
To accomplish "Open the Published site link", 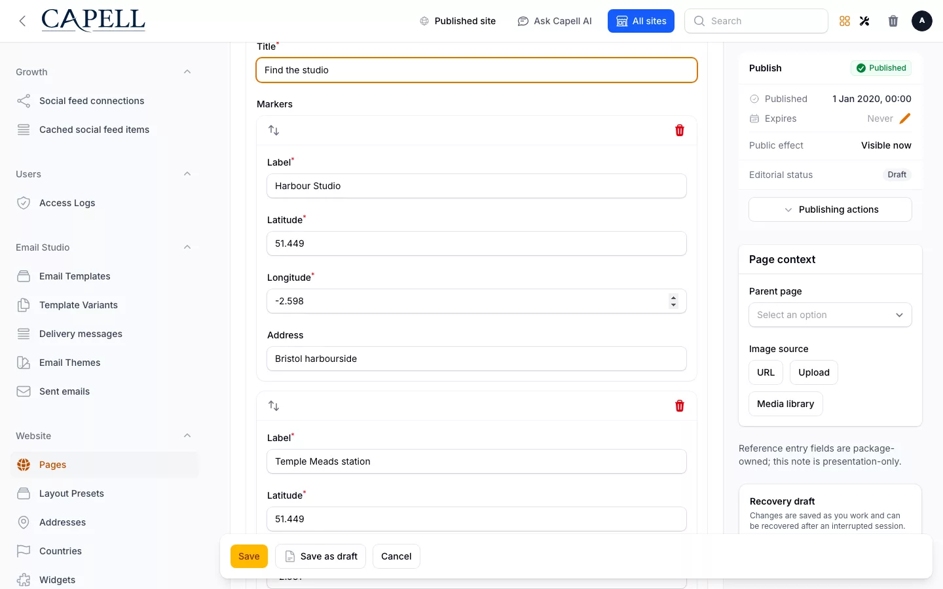I will pos(458,21).
